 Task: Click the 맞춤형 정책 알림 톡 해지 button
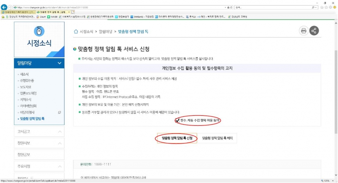(217, 138)
